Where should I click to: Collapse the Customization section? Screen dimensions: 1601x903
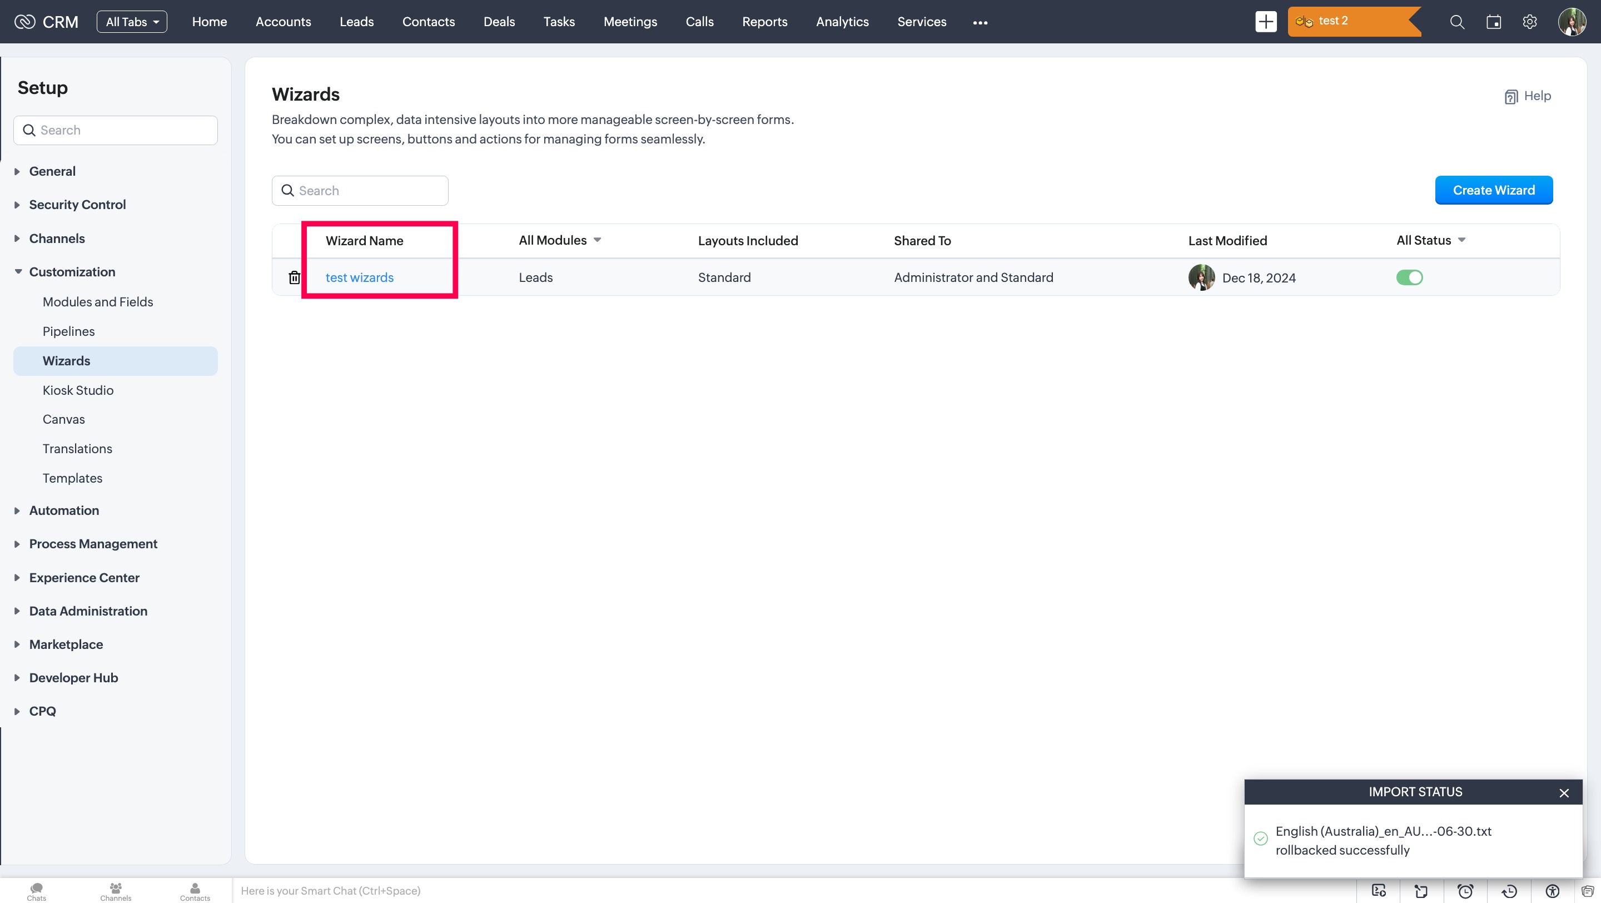72,271
